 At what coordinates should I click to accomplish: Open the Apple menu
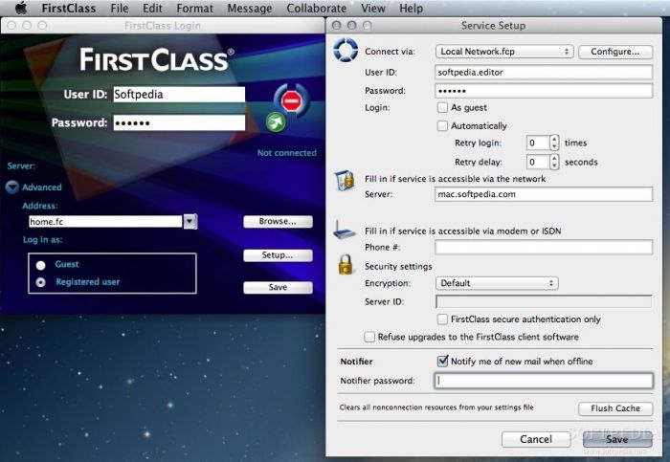(21, 8)
